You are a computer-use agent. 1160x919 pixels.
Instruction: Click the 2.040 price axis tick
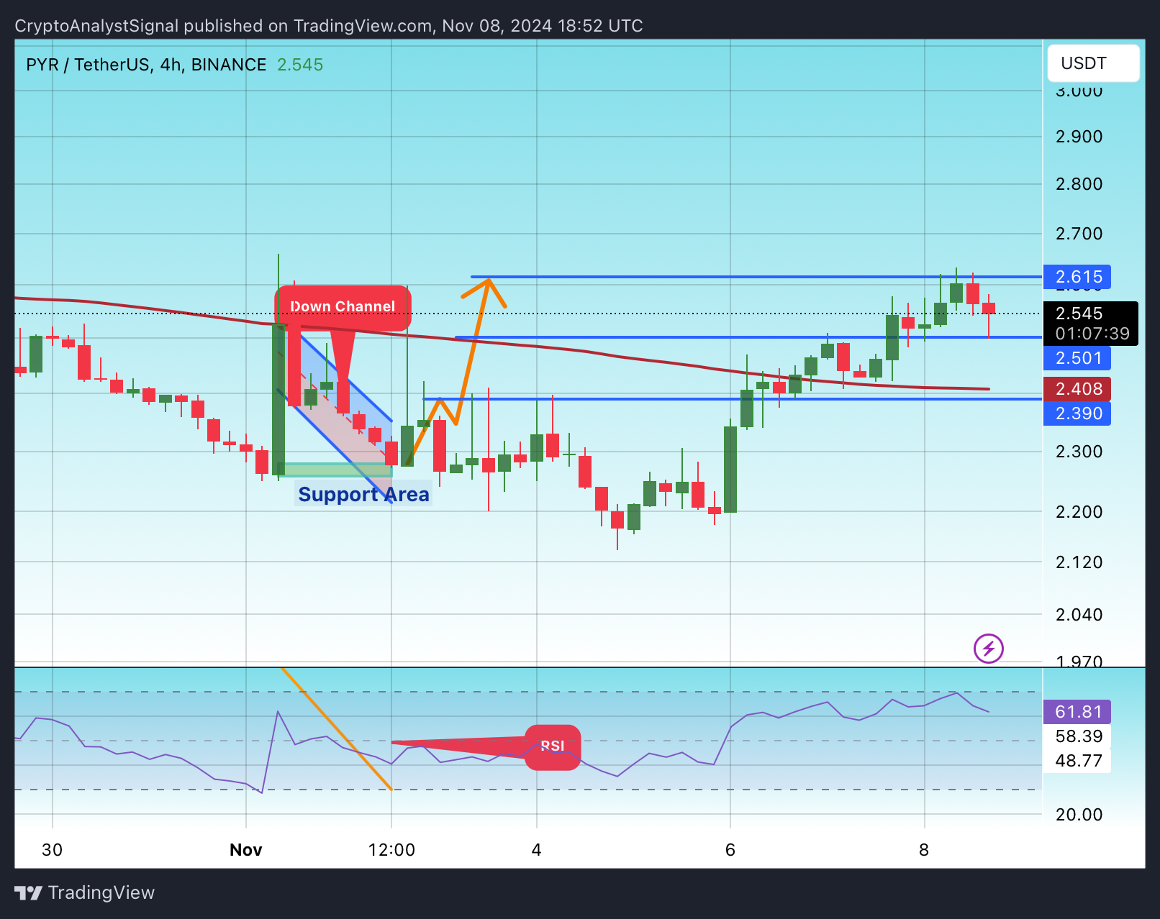[x=1079, y=615]
